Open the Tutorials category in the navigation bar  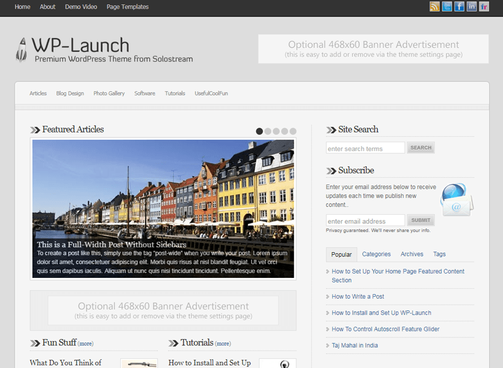pos(175,93)
